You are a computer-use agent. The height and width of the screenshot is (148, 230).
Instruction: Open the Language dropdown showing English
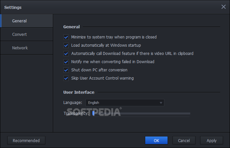click(125, 103)
